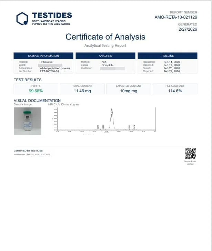
Task: Click the QR code for tamper proof lookup
Action: (190, 153)
